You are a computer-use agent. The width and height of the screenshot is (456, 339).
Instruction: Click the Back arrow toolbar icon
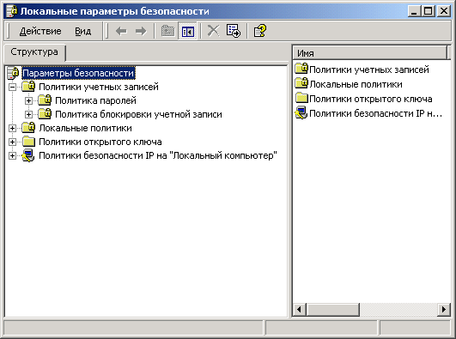pos(121,31)
